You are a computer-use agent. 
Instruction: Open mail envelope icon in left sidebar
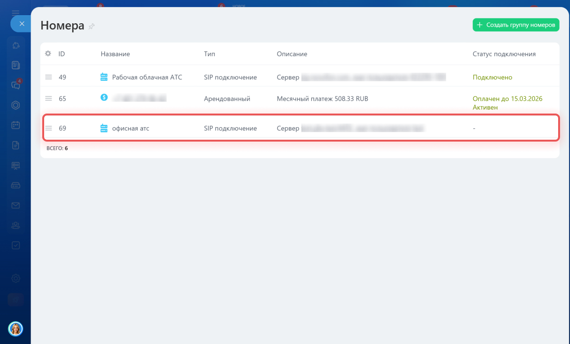coord(16,205)
